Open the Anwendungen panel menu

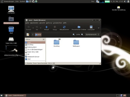(9, 2)
